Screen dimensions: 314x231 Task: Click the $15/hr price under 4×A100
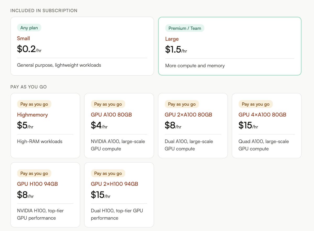point(248,125)
